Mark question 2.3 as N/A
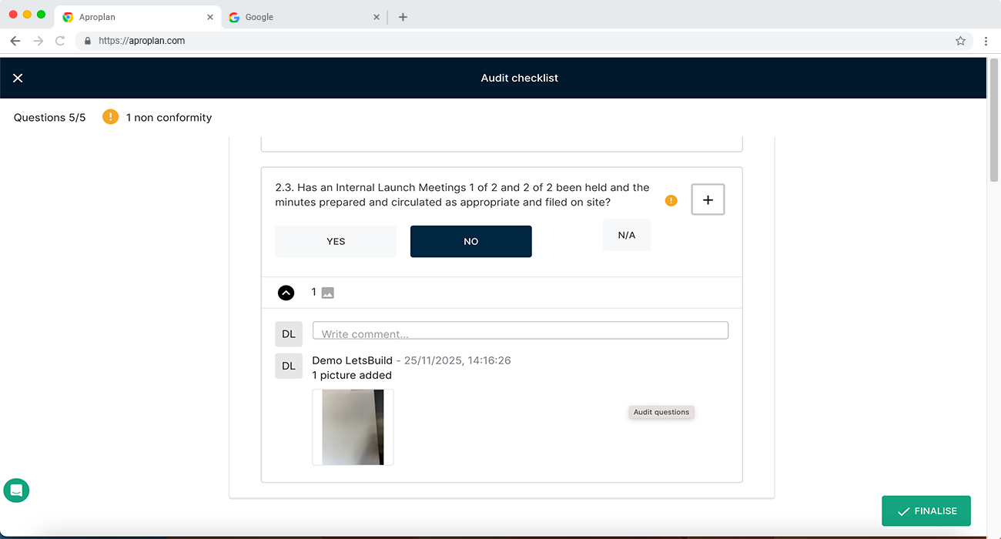 point(626,235)
